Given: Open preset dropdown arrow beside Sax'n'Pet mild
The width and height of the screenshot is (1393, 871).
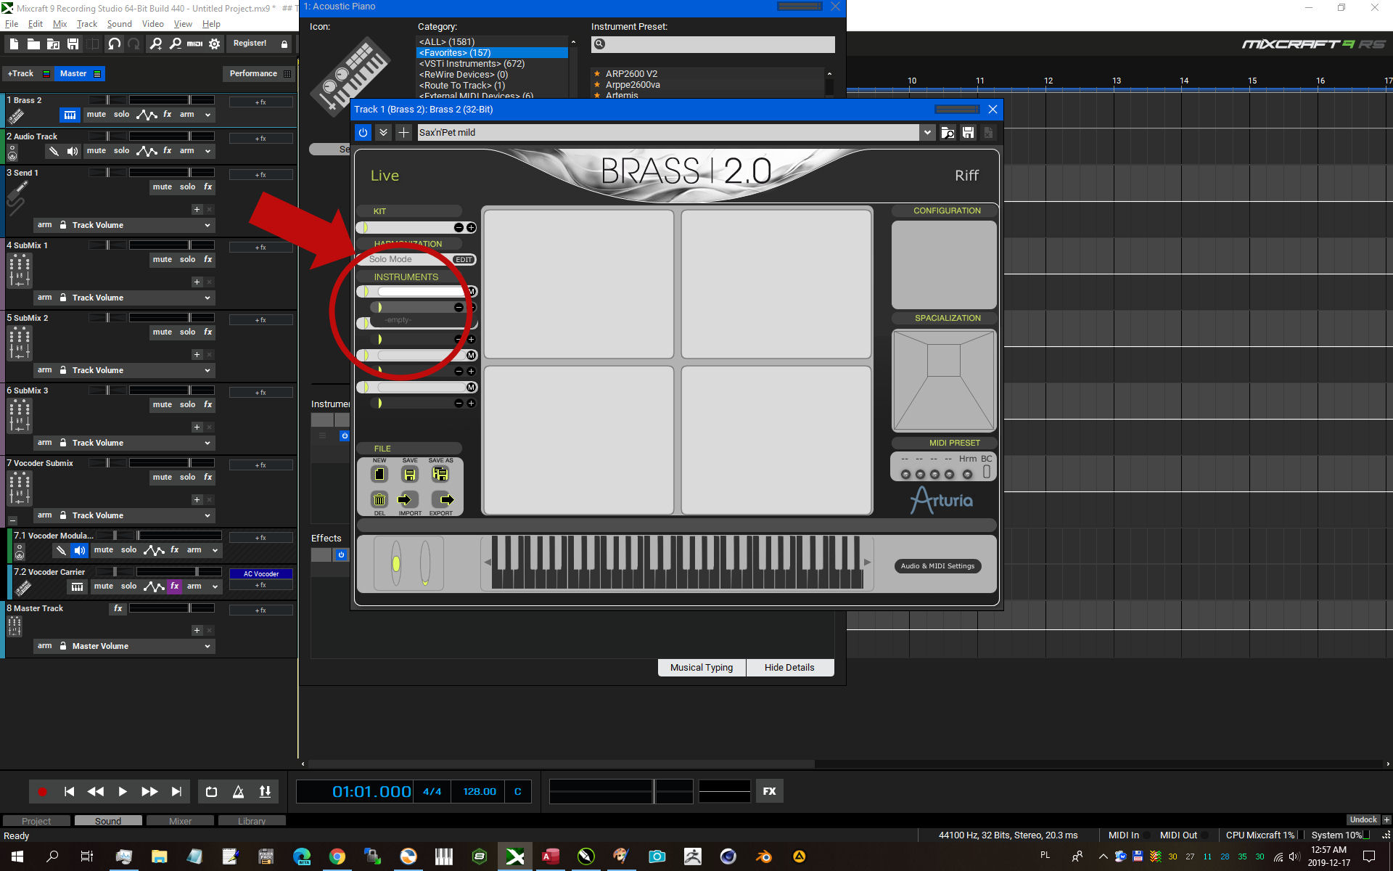Looking at the screenshot, I should (x=926, y=132).
